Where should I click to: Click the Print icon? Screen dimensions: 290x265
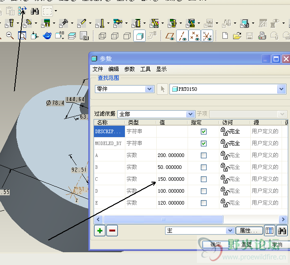tap(262, 35)
